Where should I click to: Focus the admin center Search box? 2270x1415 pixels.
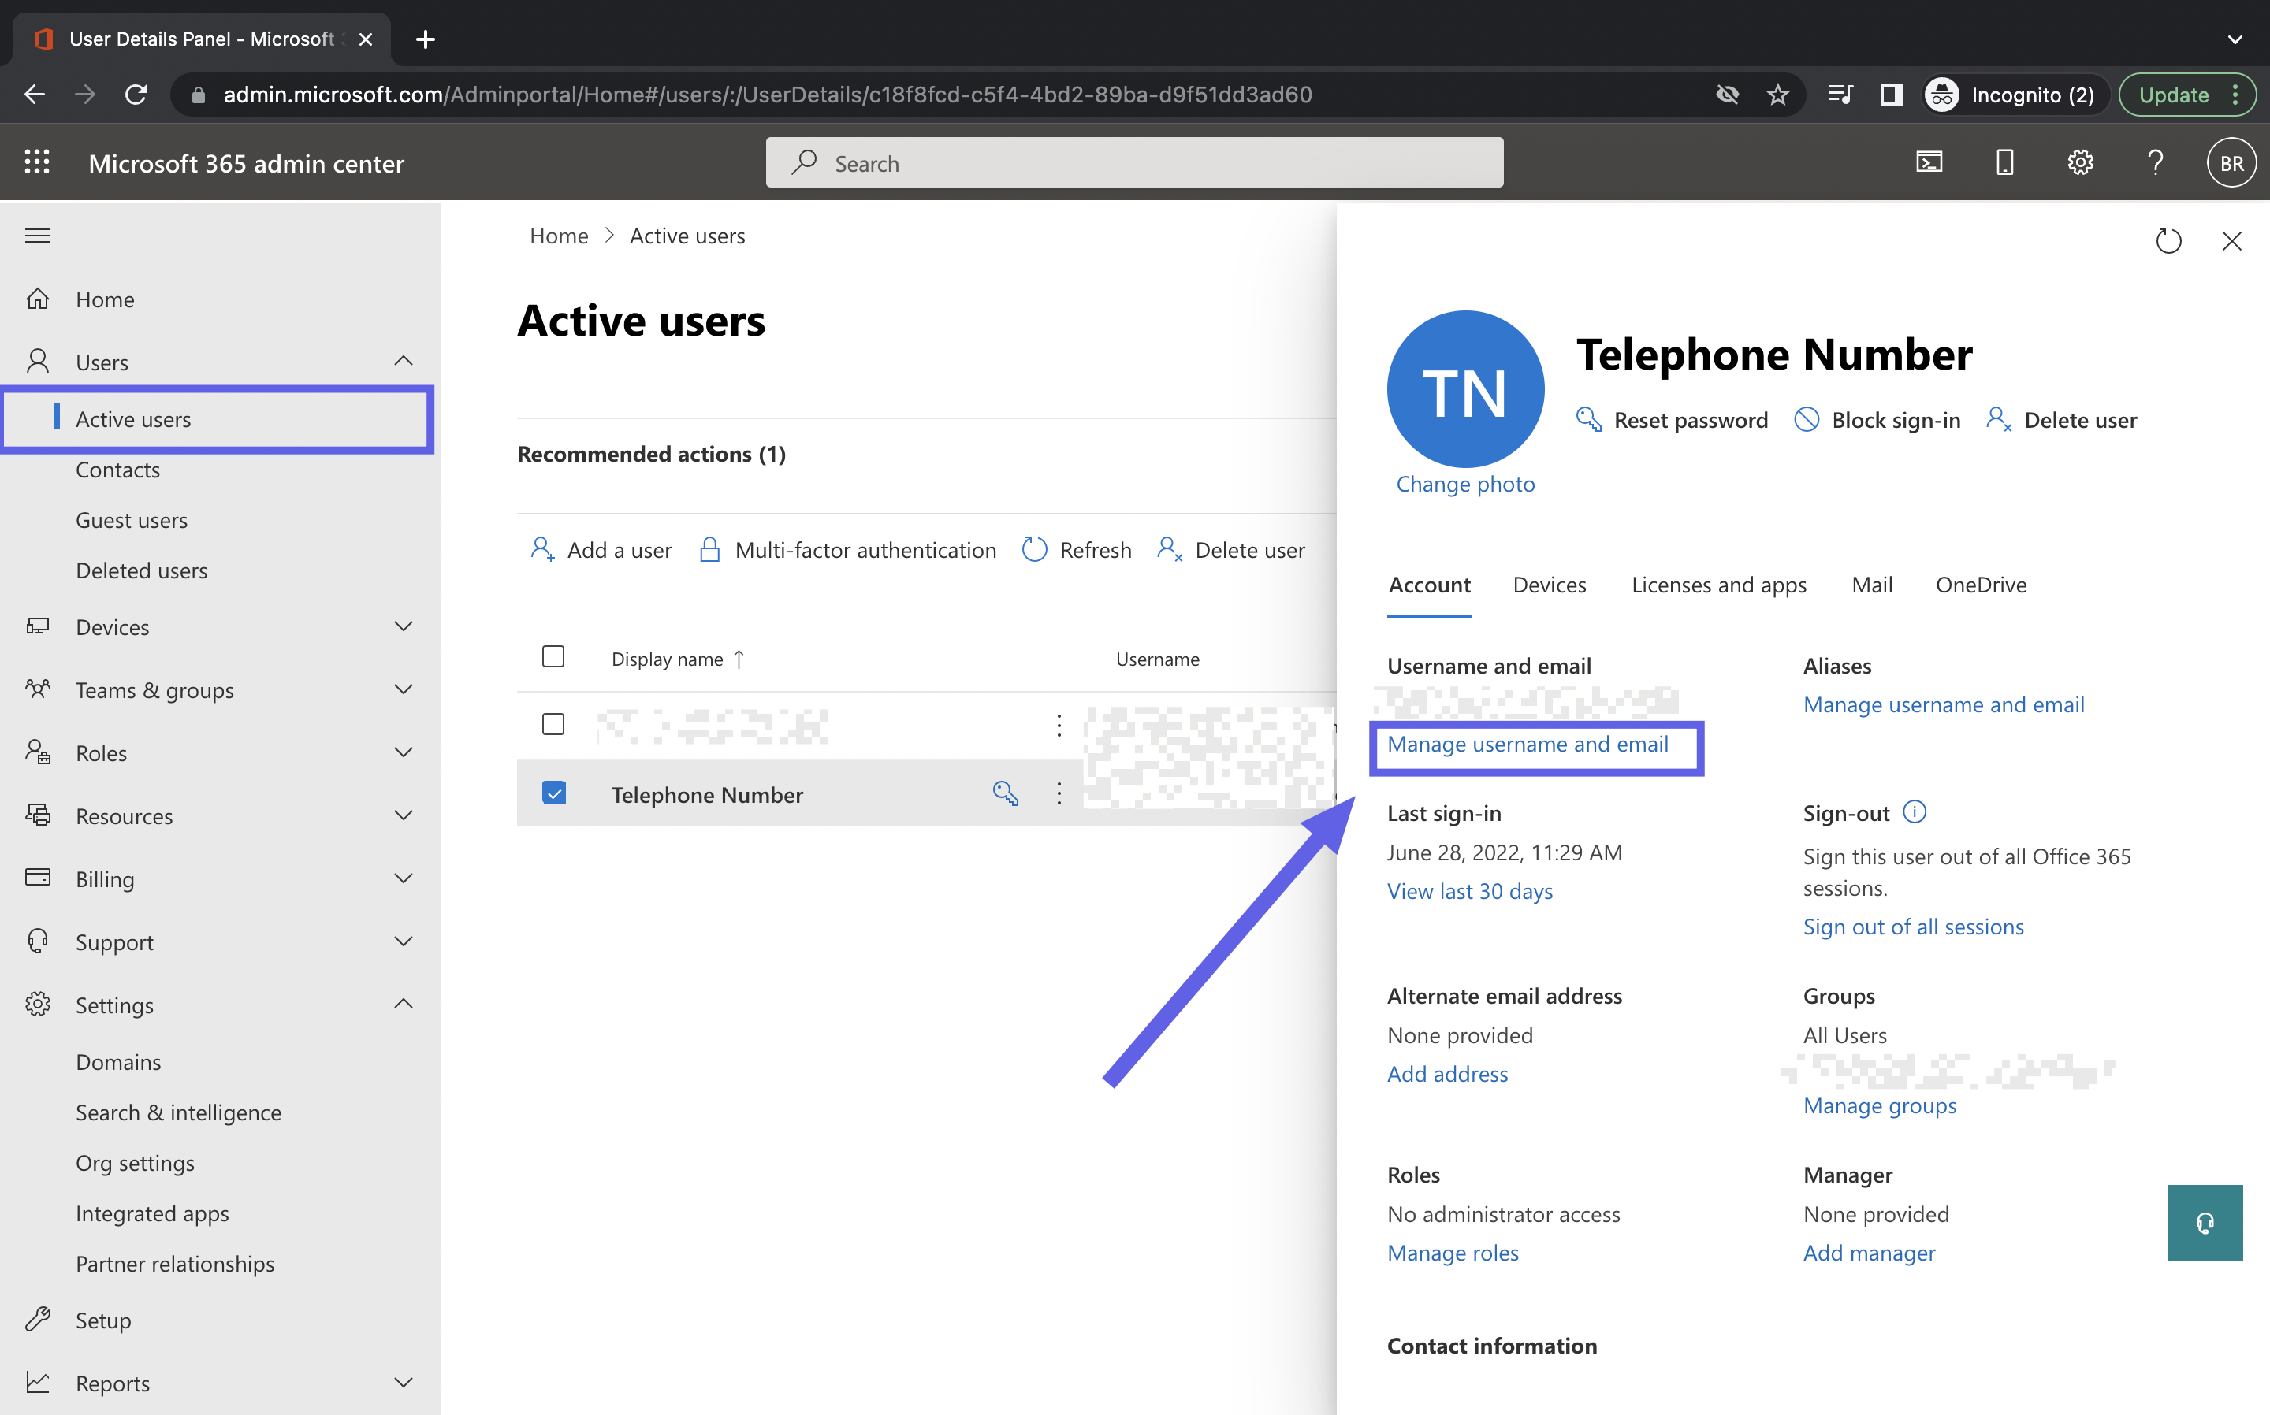pos(1134,163)
